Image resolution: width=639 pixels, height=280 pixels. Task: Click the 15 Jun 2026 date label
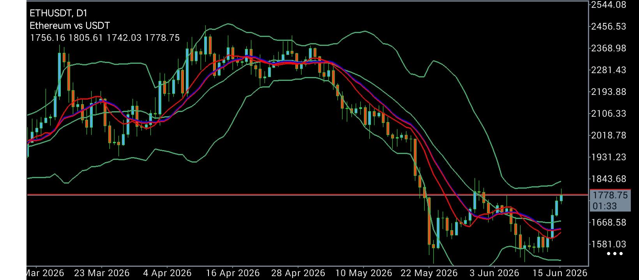pos(560,273)
